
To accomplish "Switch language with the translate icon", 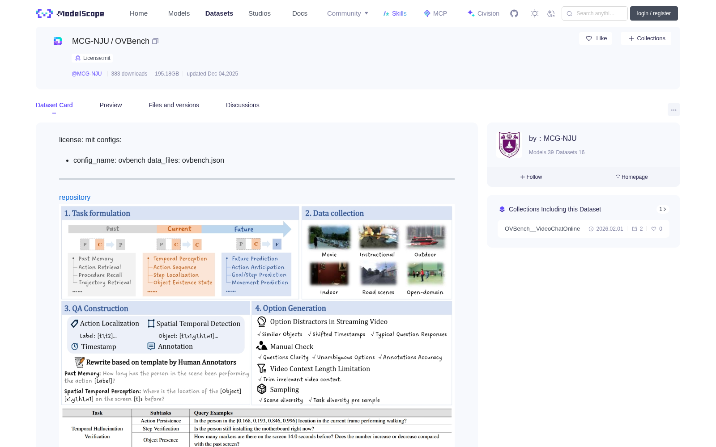I will (x=551, y=13).
